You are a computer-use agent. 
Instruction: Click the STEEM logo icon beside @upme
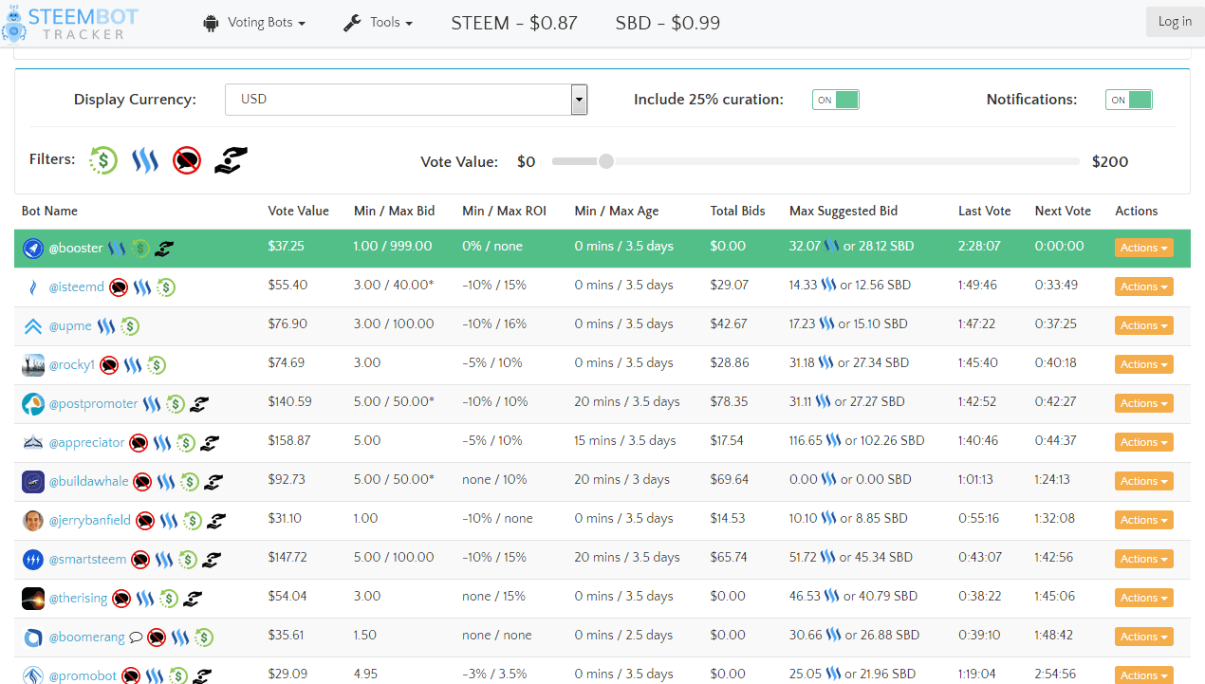pos(106,326)
